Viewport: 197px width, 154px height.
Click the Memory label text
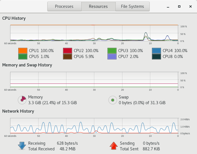click(35, 97)
